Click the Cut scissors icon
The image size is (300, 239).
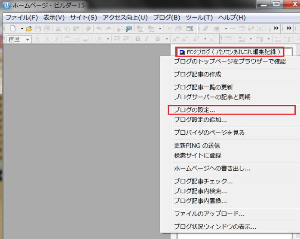pos(58,29)
